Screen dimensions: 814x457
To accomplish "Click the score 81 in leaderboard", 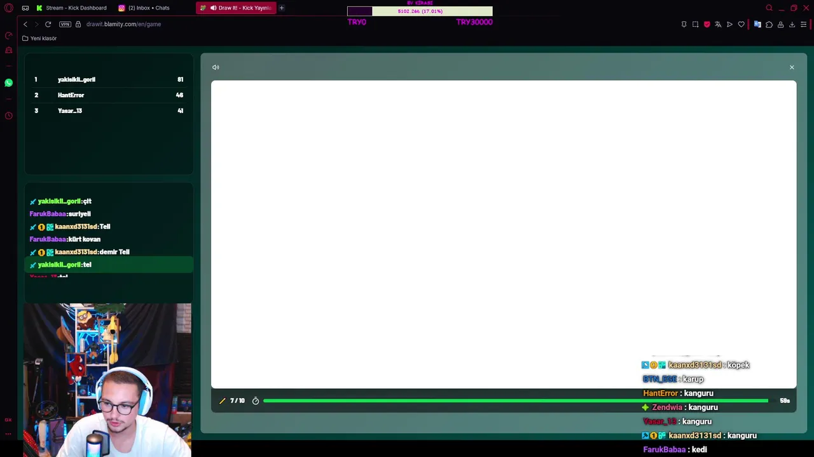I will click(180, 79).
